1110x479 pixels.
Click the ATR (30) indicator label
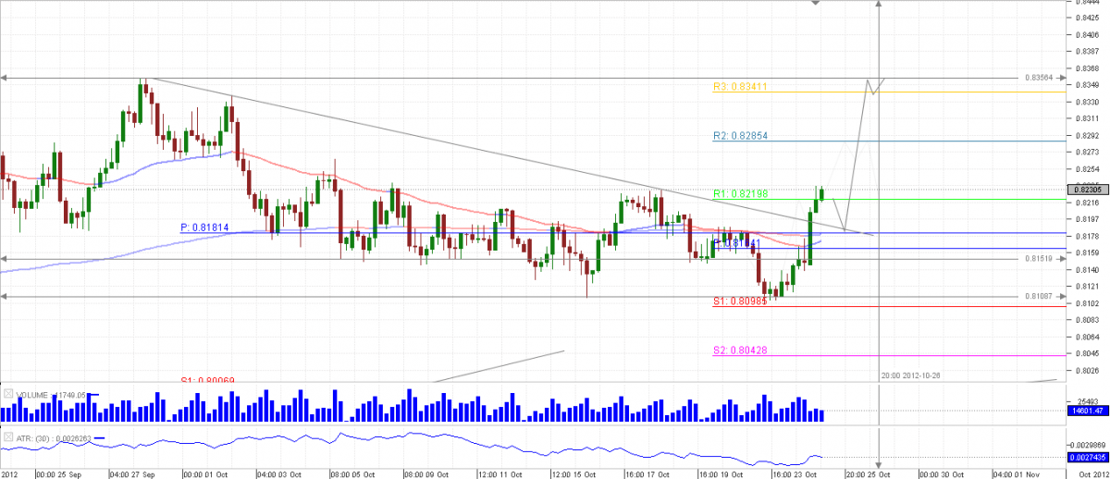tap(33, 437)
